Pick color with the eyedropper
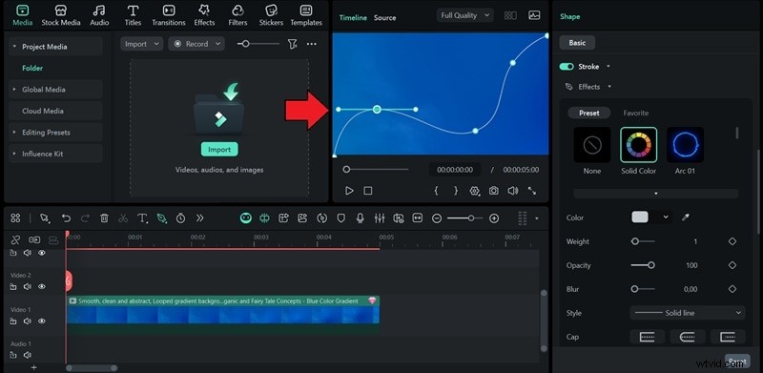This screenshot has height=373, width=763. (686, 218)
